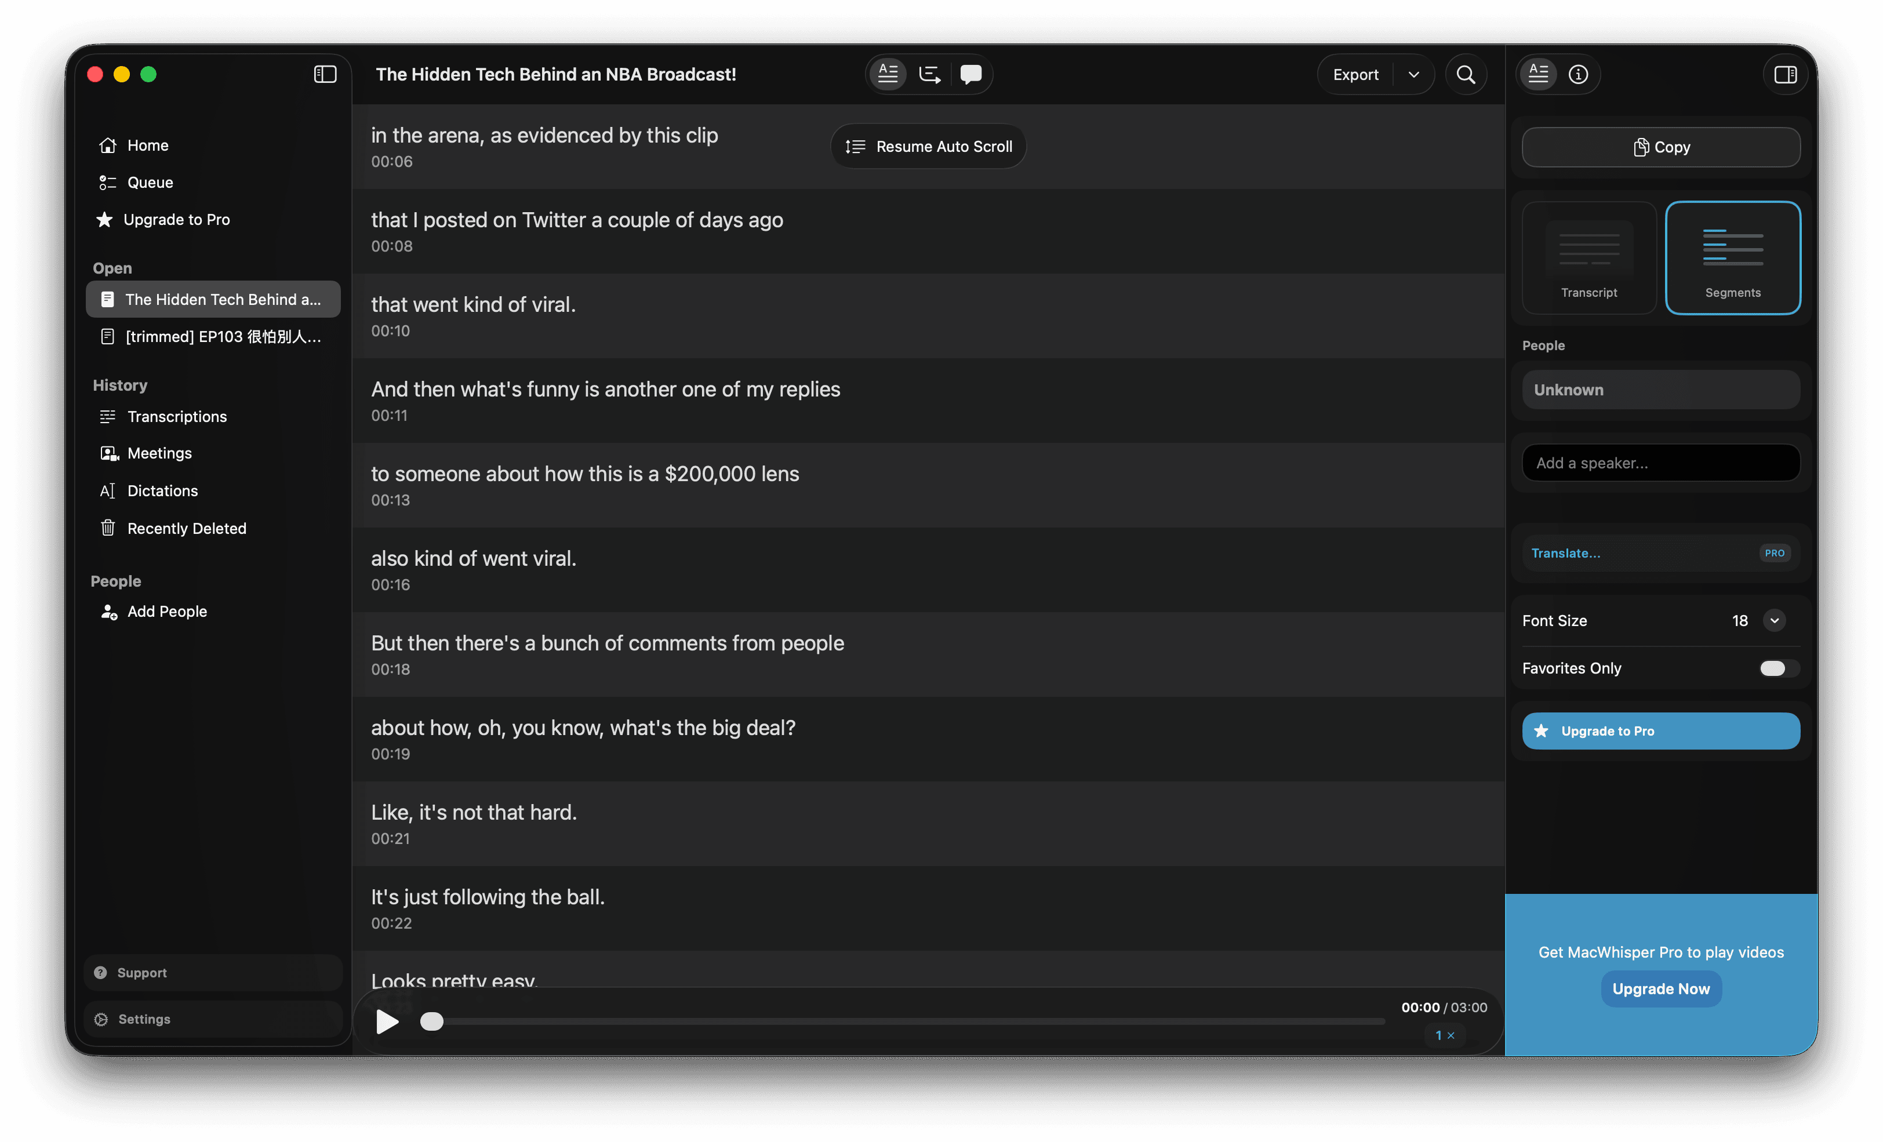Click the Add a speaker field
Image resolution: width=1883 pixels, height=1142 pixels.
click(1660, 463)
